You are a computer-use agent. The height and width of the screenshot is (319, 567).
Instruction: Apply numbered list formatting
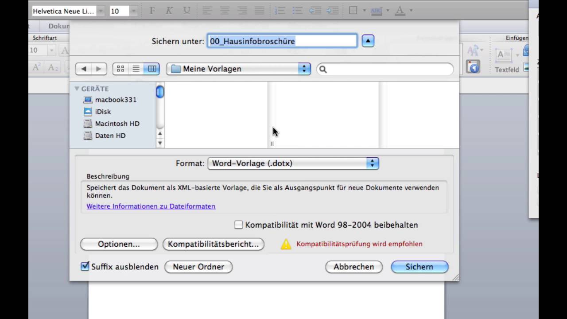coord(280,11)
